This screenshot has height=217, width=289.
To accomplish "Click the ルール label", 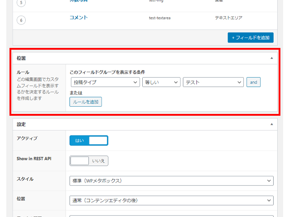I will [23, 72].
